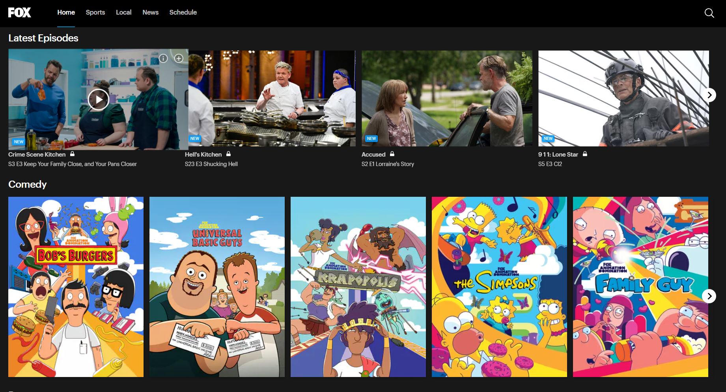The height and width of the screenshot is (392, 726).
Task: Open the Hell's Kitchen title link
Action: coord(203,155)
